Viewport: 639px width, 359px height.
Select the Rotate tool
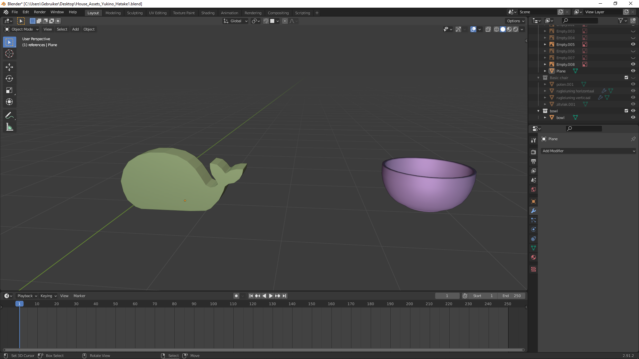[9, 79]
